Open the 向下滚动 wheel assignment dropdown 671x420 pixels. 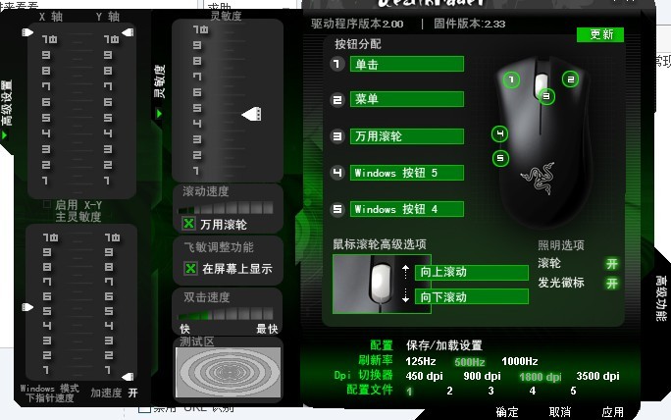pyautogui.click(x=472, y=296)
